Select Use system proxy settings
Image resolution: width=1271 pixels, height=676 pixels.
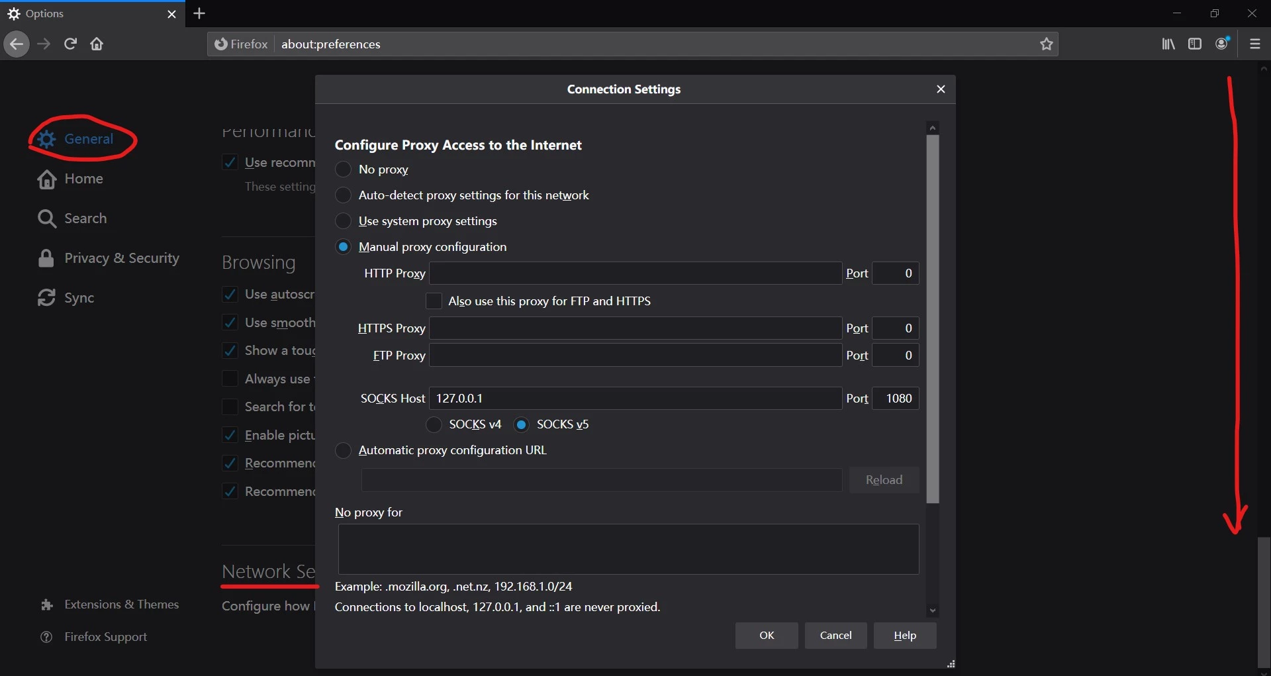(x=343, y=221)
